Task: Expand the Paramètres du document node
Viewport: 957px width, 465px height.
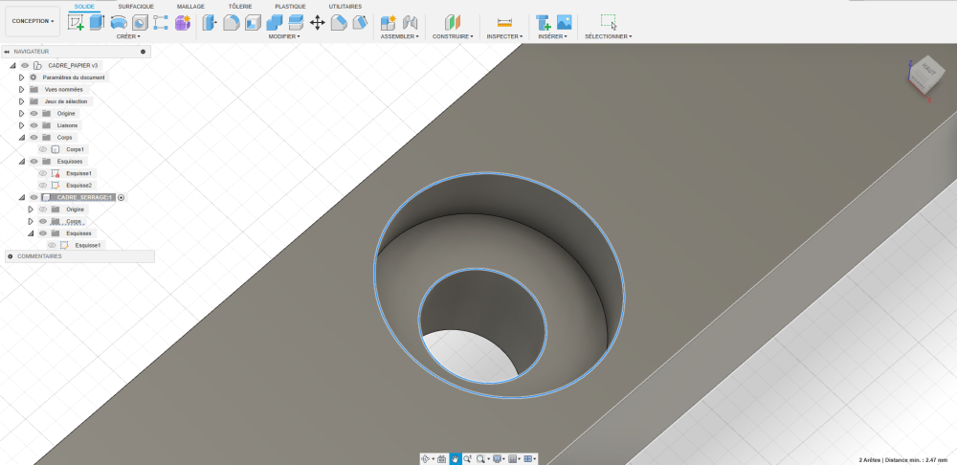Action: pos(21,77)
